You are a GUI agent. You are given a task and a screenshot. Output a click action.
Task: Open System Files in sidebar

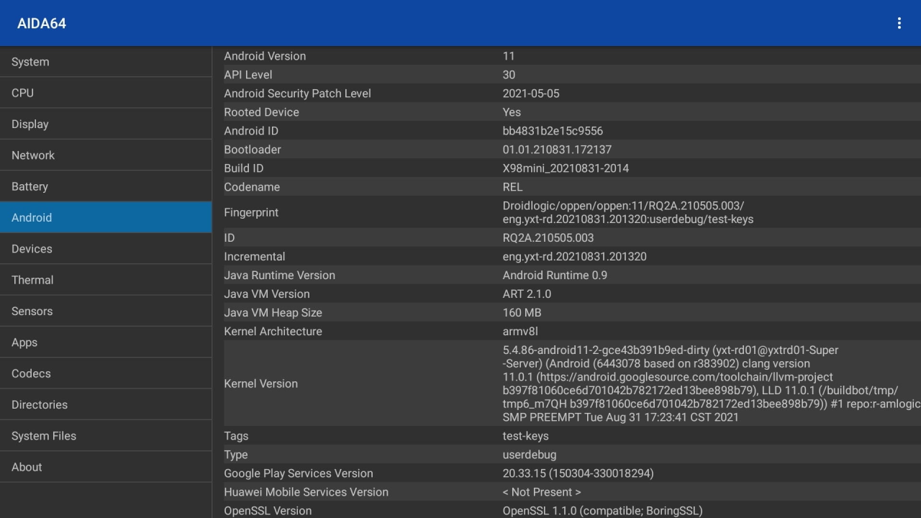click(106, 436)
